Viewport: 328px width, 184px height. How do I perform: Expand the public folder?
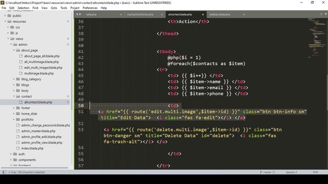(5, 16)
